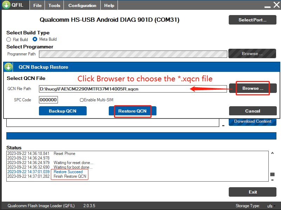Click Browse next to Programmer Path

[x=252, y=54]
